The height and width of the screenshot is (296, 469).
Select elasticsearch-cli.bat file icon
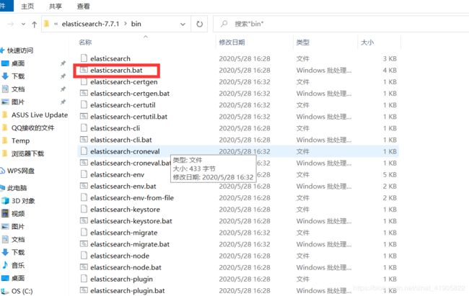click(x=84, y=140)
